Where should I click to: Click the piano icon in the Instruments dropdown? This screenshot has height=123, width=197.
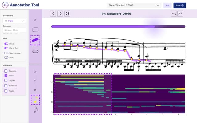pos(6,21)
